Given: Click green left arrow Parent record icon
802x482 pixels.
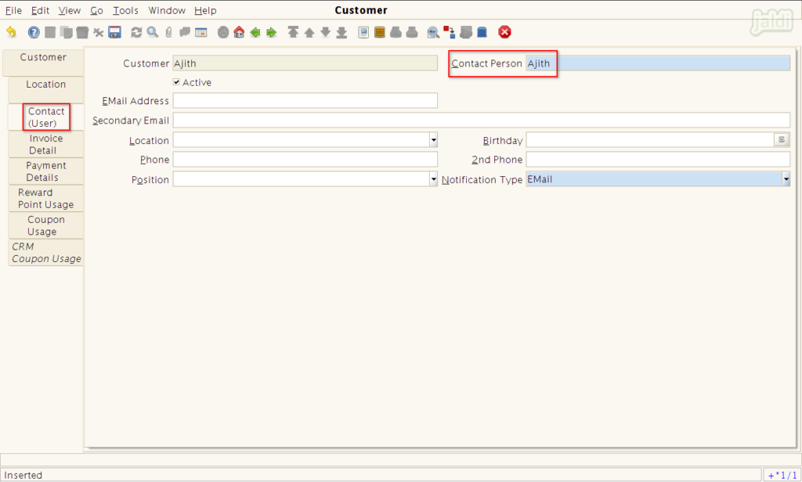Looking at the screenshot, I should point(255,32).
